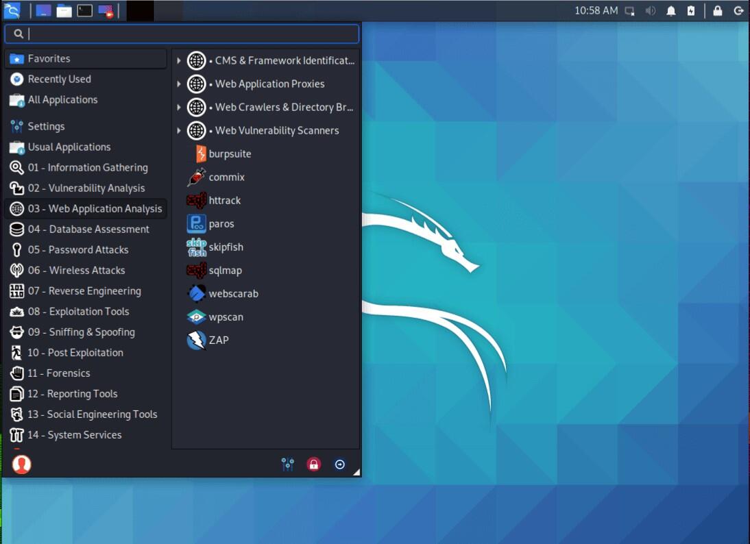Viewport: 750px width, 544px height.
Task: Launch burpsuite from the application list
Action: point(229,154)
